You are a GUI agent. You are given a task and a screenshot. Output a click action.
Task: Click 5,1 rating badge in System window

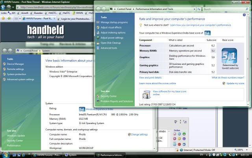click(82, 109)
